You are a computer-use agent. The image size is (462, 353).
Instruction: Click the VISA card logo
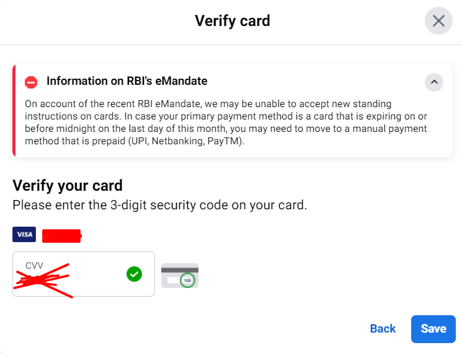pyautogui.click(x=24, y=234)
